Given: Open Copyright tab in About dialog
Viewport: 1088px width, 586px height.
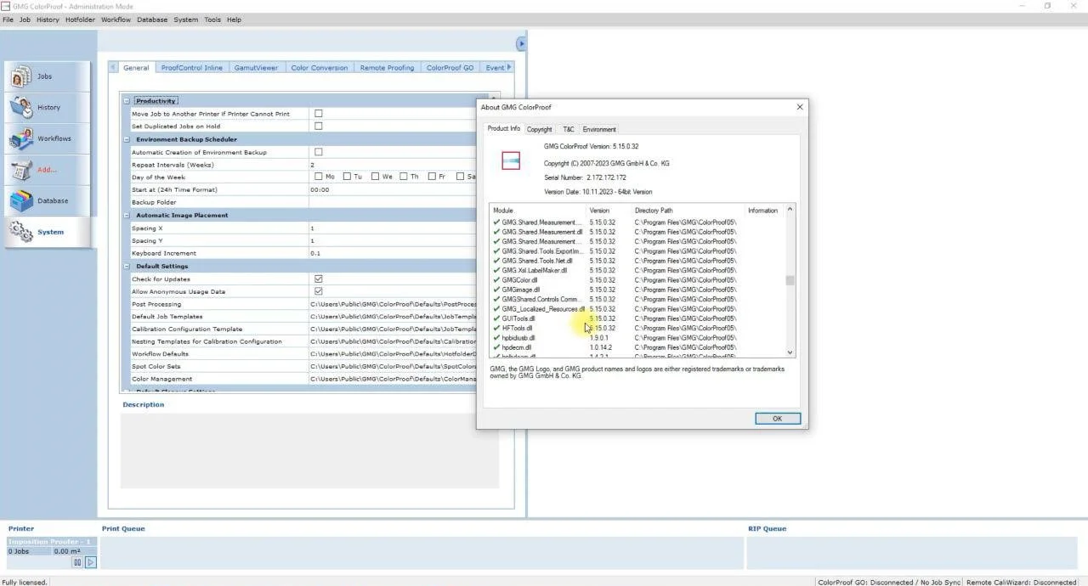Looking at the screenshot, I should [539, 129].
